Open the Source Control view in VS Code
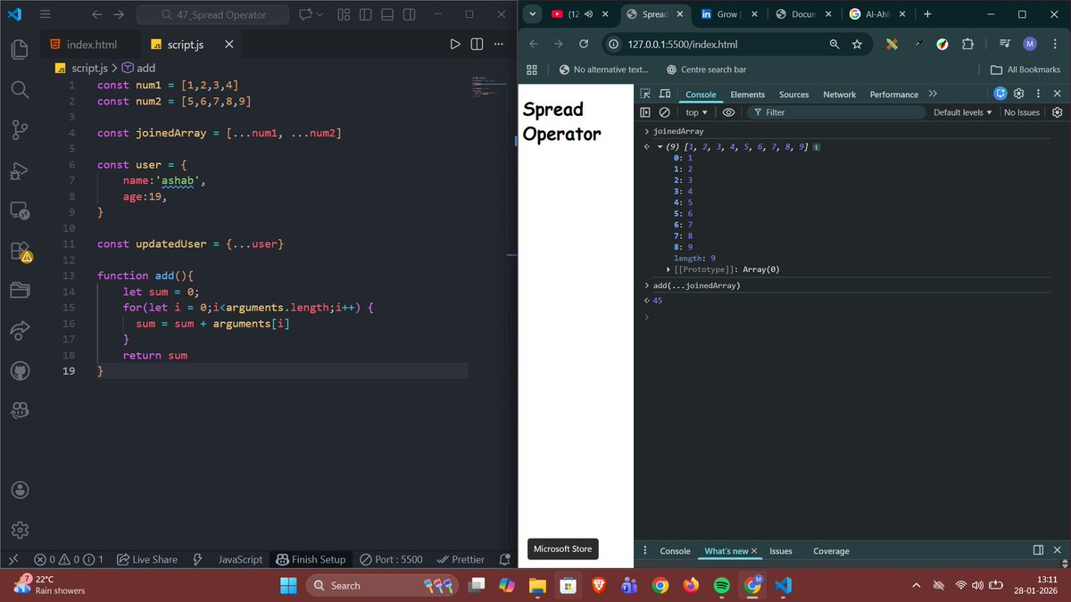1071x602 pixels. [x=20, y=130]
